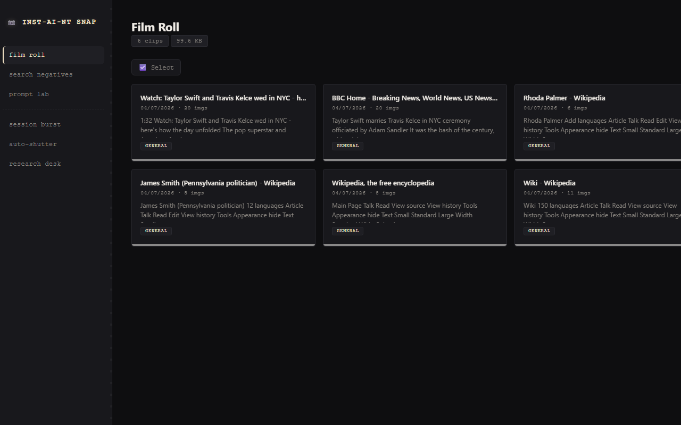Screen dimensions: 681x425
Task: Open James Smith Pennsylvania politician clip
Action: tap(223, 207)
